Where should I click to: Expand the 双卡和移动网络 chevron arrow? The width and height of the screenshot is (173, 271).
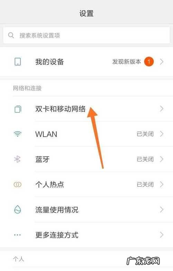coord(162,109)
